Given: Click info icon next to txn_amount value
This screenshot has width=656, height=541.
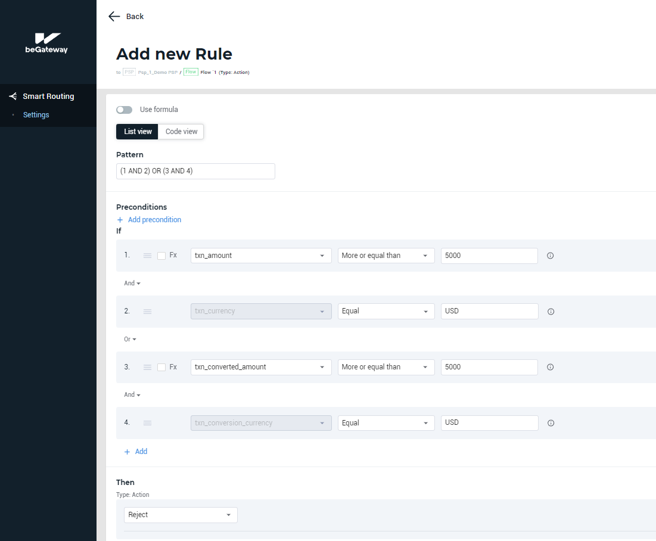Looking at the screenshot, I should pos(550,256).
